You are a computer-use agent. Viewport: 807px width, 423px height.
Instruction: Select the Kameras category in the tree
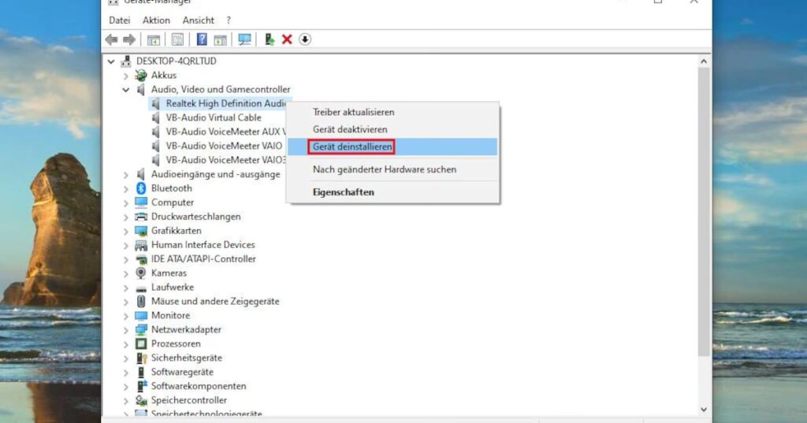tap(169, 273)
